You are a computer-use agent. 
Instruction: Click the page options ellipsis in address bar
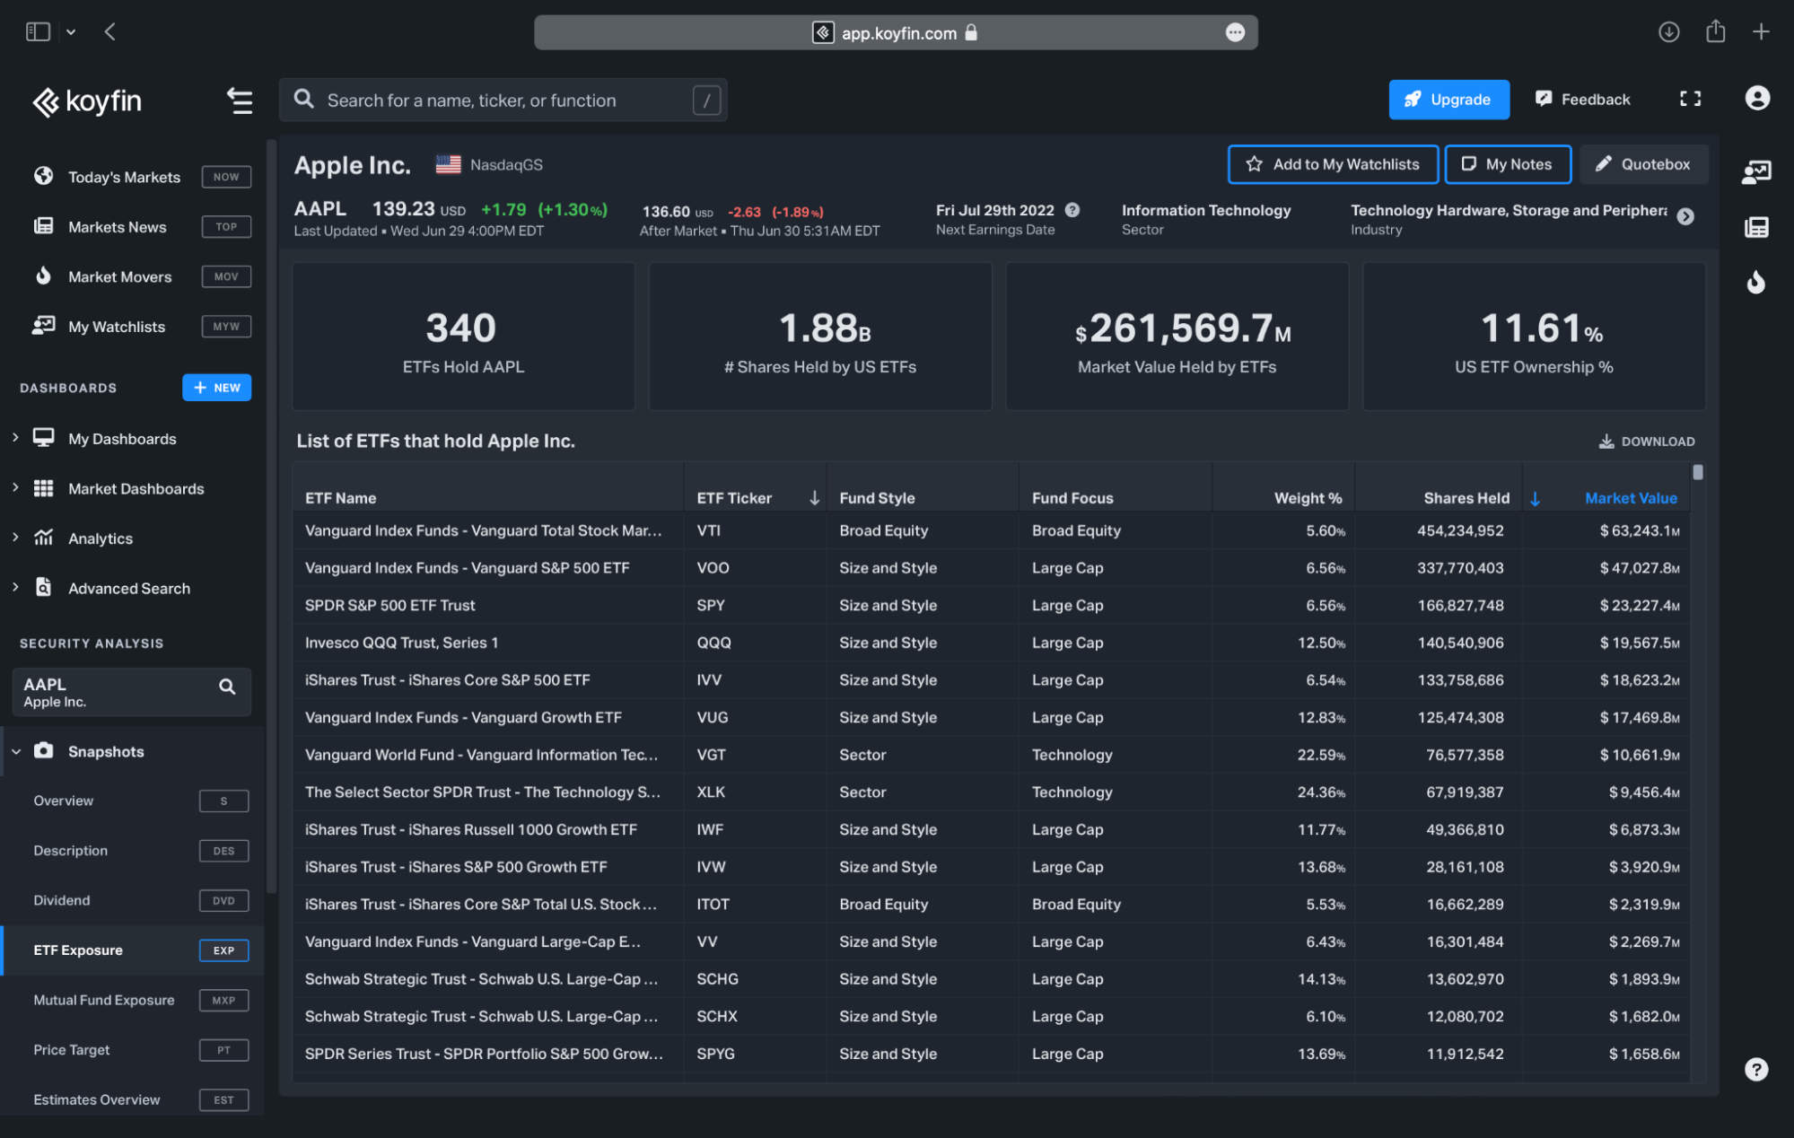[x=1235, y=32]
